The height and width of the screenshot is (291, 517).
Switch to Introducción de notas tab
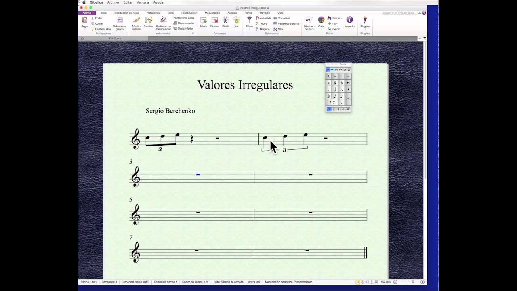click(x=127, y=13)
